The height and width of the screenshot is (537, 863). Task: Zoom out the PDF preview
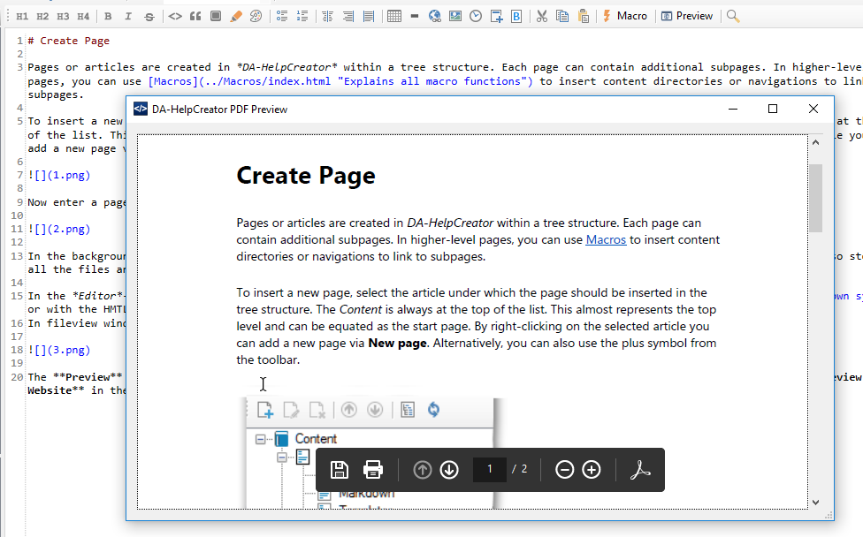(565, 469)
